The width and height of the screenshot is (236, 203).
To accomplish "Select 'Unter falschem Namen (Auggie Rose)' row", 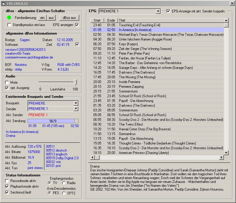I will pos(157,39).
